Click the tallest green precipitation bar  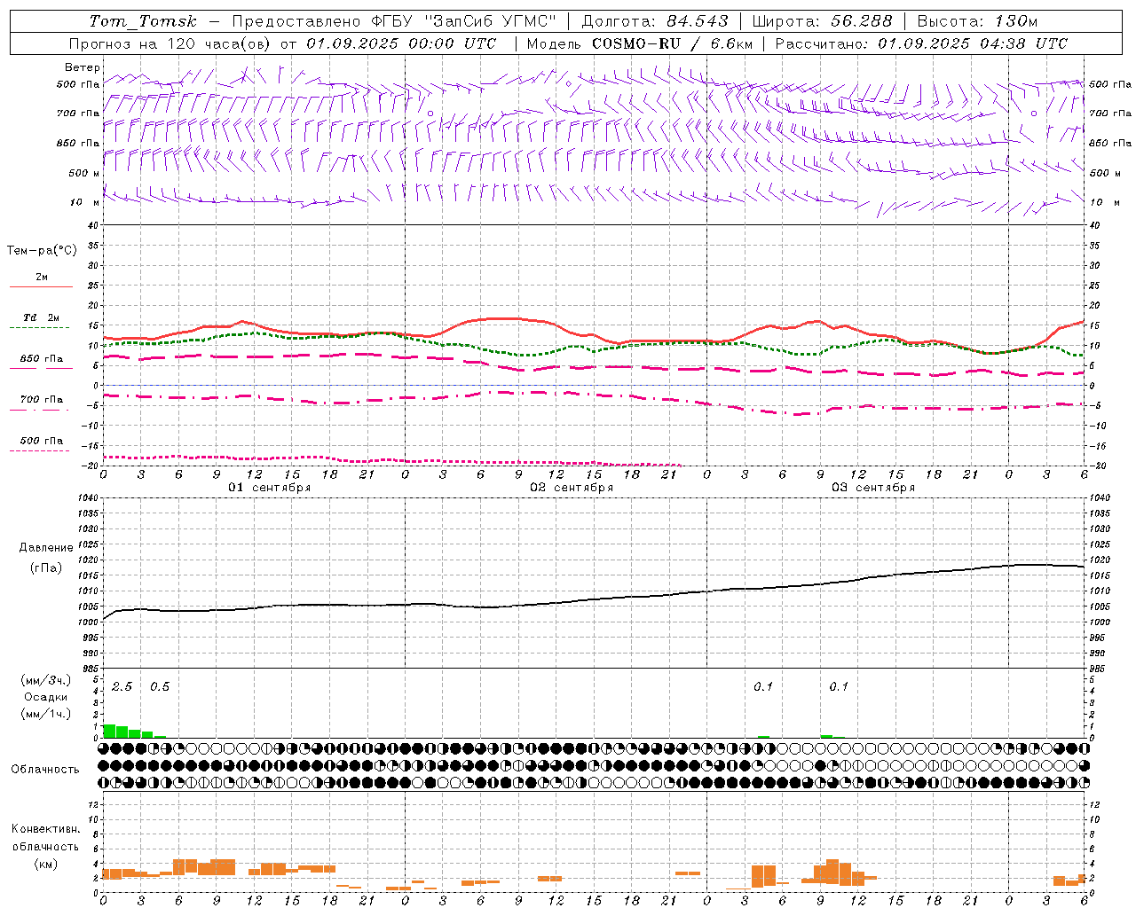point(109,731)
